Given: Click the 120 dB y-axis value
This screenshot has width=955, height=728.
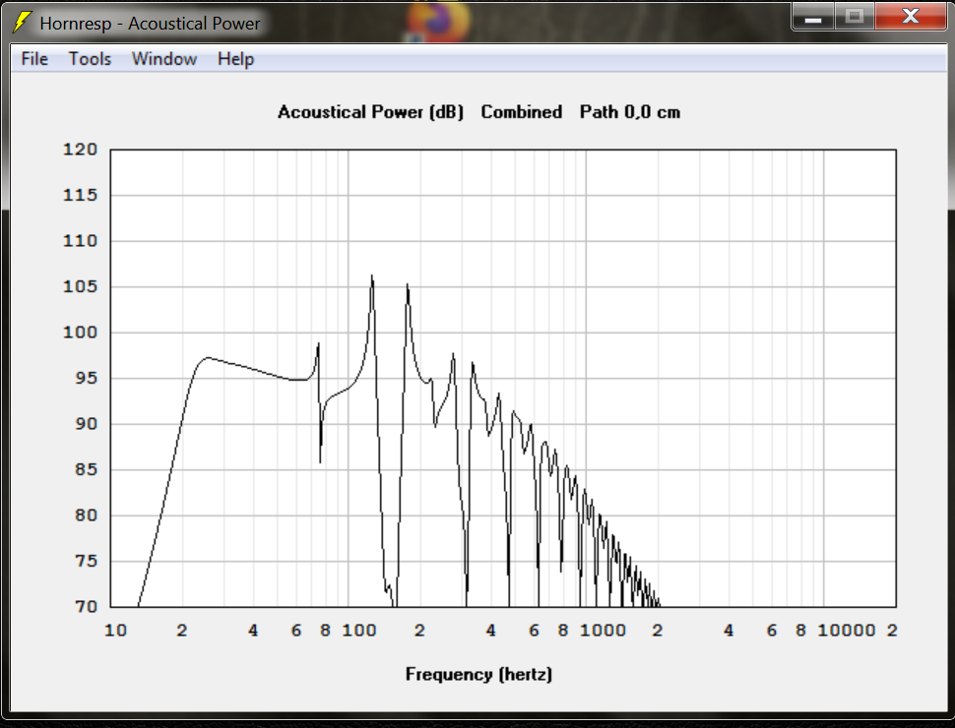Looking at the screenshot, I should pyautogui.click(x=80, y=150).
